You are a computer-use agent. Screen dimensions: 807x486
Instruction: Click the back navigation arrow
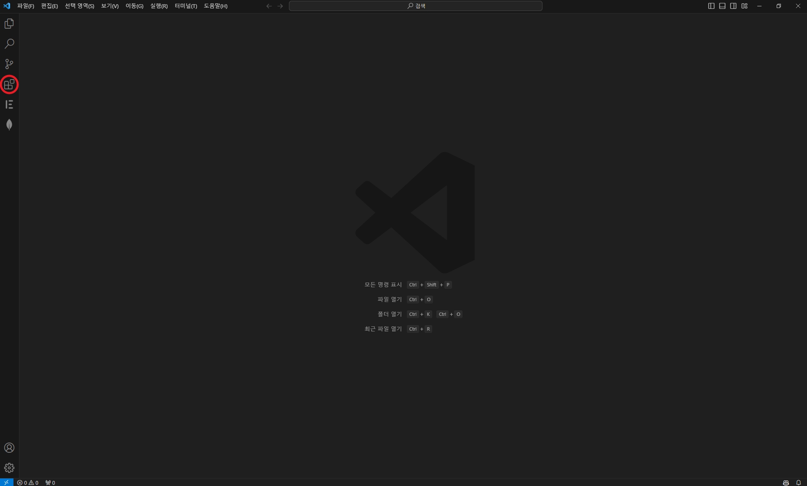click(x=269, y=6)
